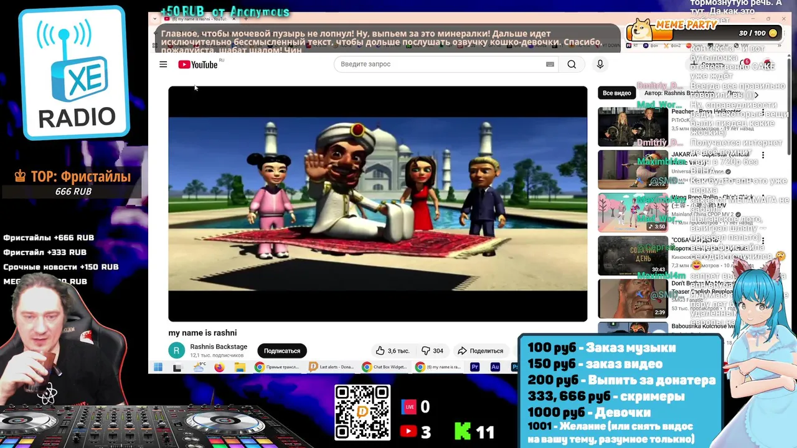Click the YouTube logo home link
The image size is (797, 448).
click(198, 65)
